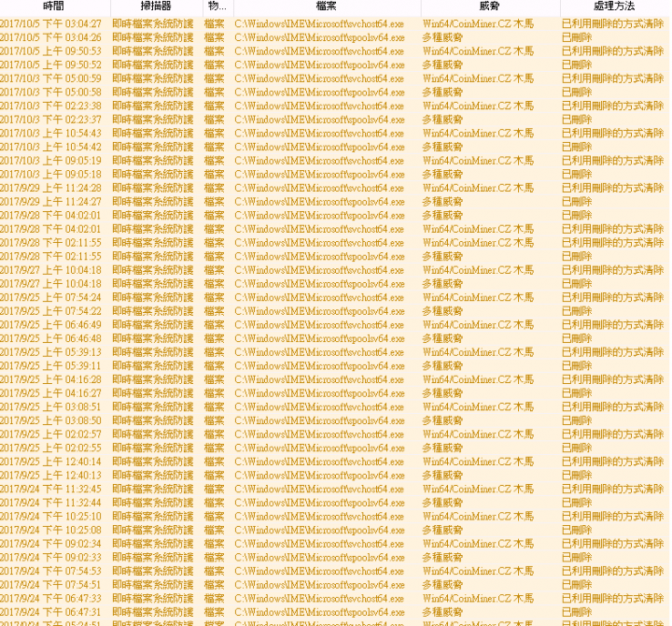Select 多種威脅 in the 2017/9/25 12:40:13 row

[x=442, y=476]
